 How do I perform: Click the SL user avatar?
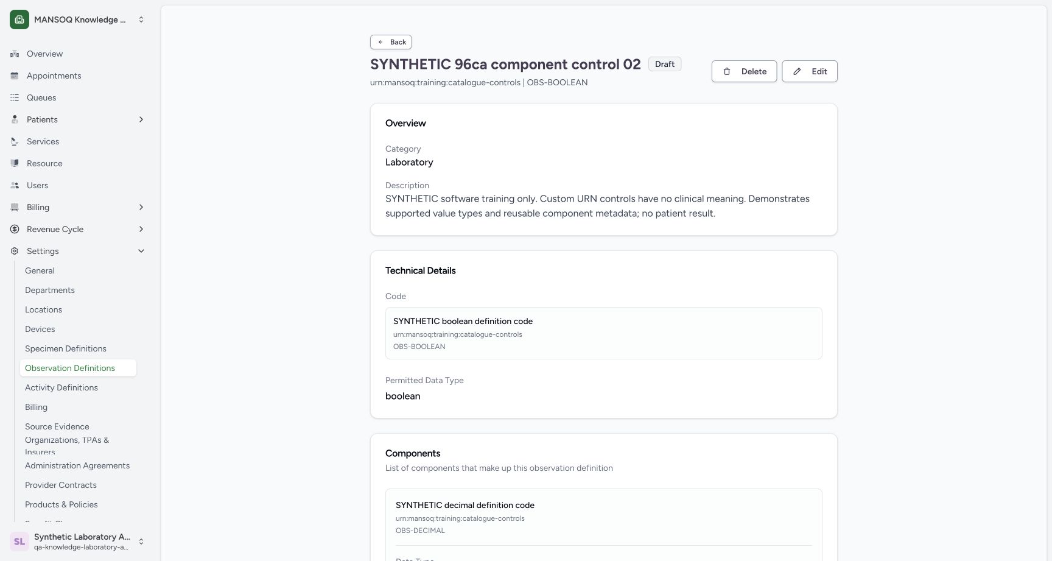coord(19,542)
